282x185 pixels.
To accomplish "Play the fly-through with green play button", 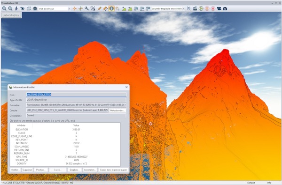I will (x=201, y=8).
